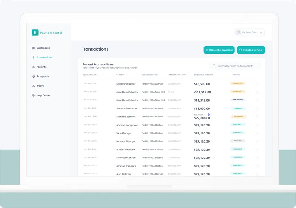296x208 pixels.
Task: Click Initiate a refund button
Action: 251,50
